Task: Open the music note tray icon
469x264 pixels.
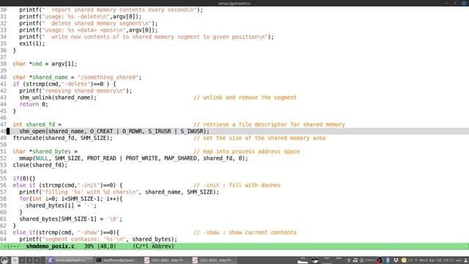Action: 355,260
